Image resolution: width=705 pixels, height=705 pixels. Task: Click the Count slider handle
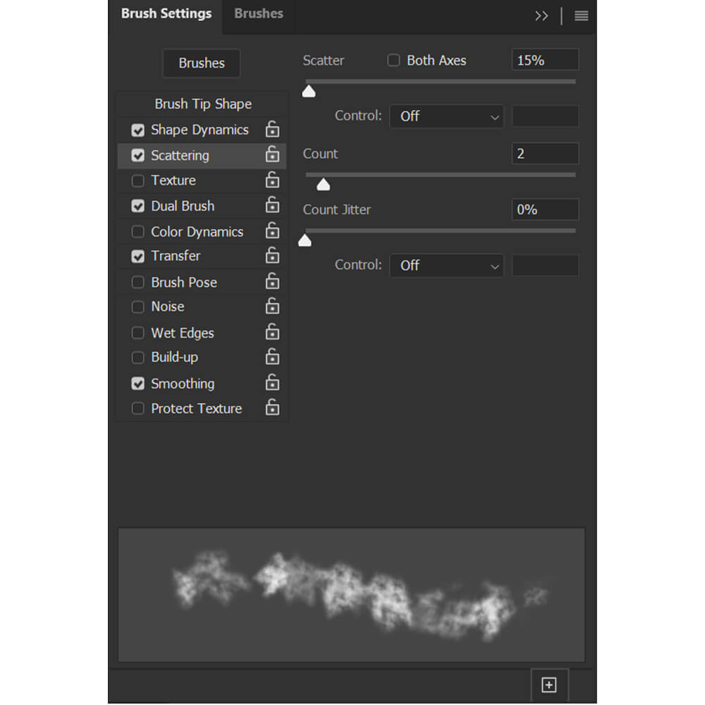(x=324, y=184)
